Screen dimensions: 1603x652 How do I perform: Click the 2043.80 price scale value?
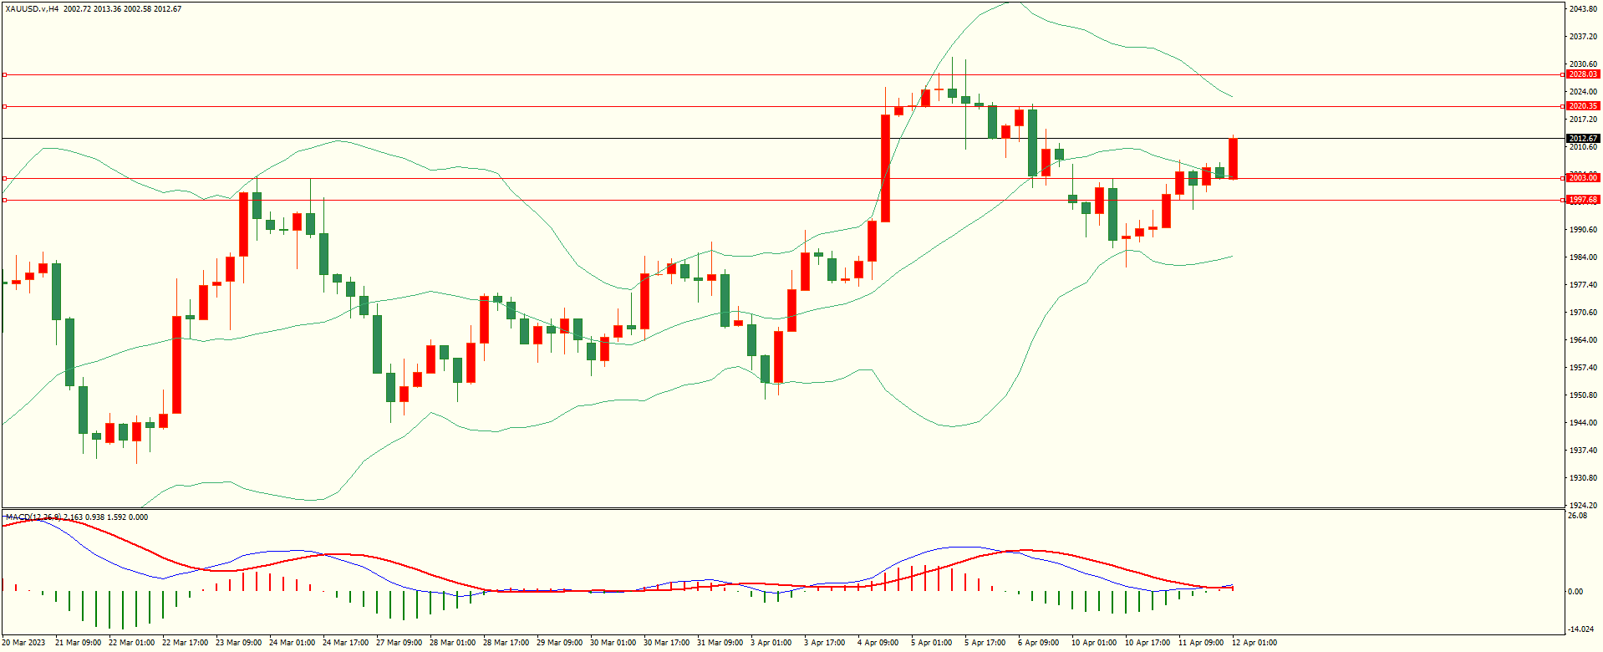[x=1584, y=9]
